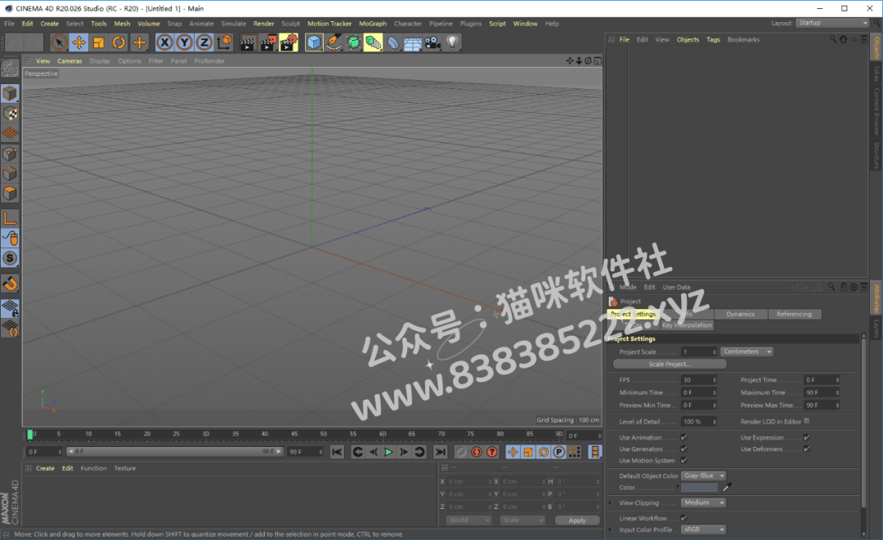Toggle Use Expression checkbox
This screenshot has height=540, width=883.
[x=806, y=437]
